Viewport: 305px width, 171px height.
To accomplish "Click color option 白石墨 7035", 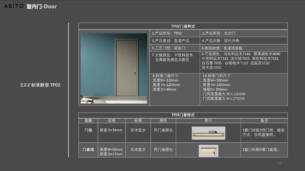I will (x=211, y=63).
